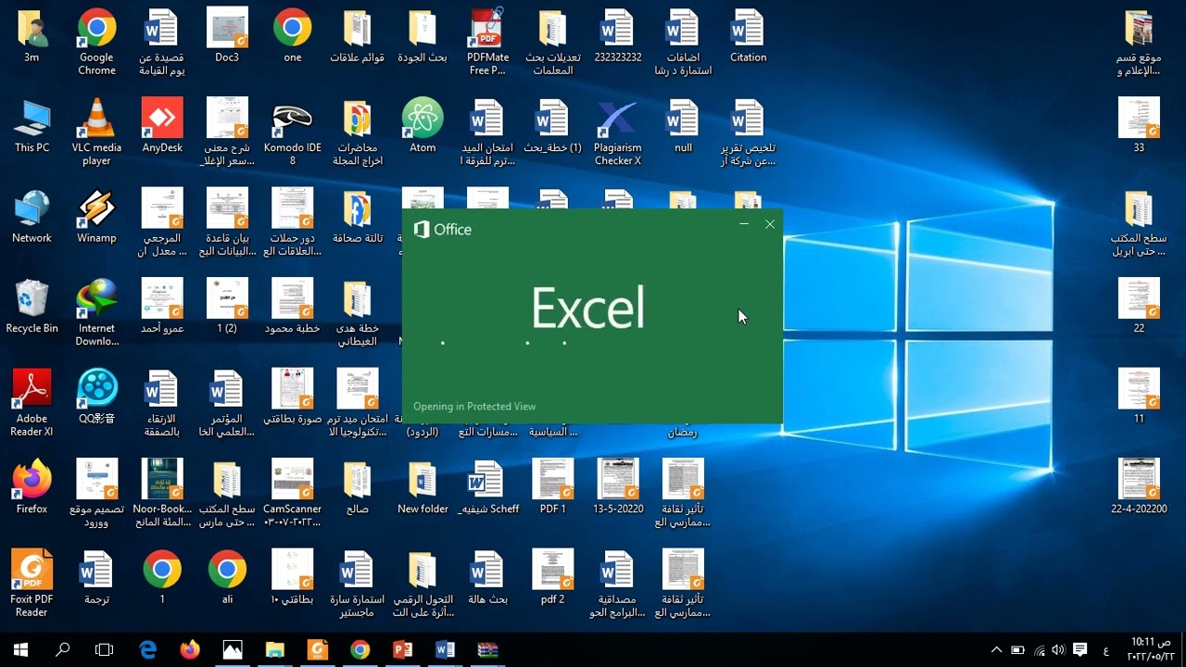Select the AnyDesk desktop shortcut
Viewport: 1186px width, 667px height.
pyautogui.click(x=162, y=125)
